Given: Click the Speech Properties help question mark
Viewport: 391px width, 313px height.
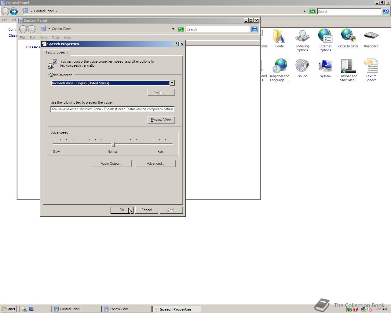Looking at the screenshot, I should pos(176,44).
